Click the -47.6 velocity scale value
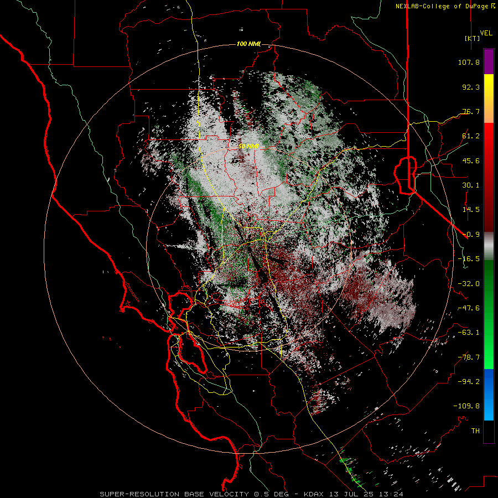This screenshot has width=498, height=498. [469, 308]
